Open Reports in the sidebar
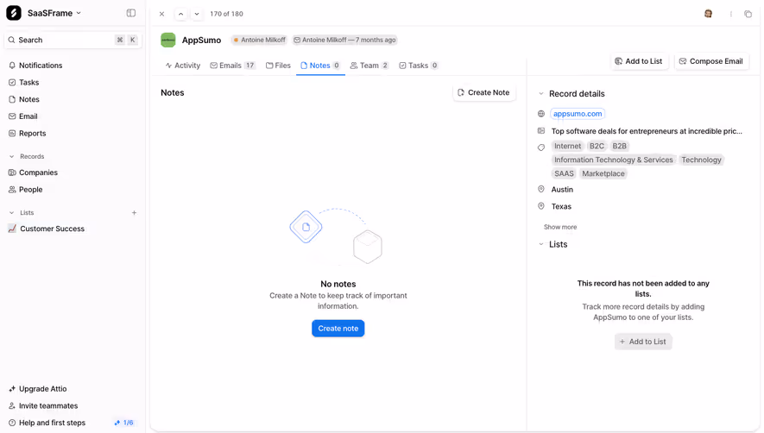This screenshot has width=764, height=433. [32, 134]
